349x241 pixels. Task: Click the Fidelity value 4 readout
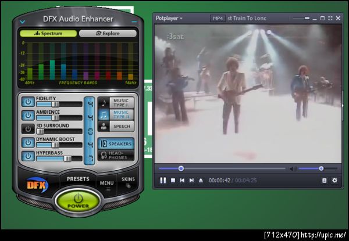pyautogui.click(x=90, y=104)
